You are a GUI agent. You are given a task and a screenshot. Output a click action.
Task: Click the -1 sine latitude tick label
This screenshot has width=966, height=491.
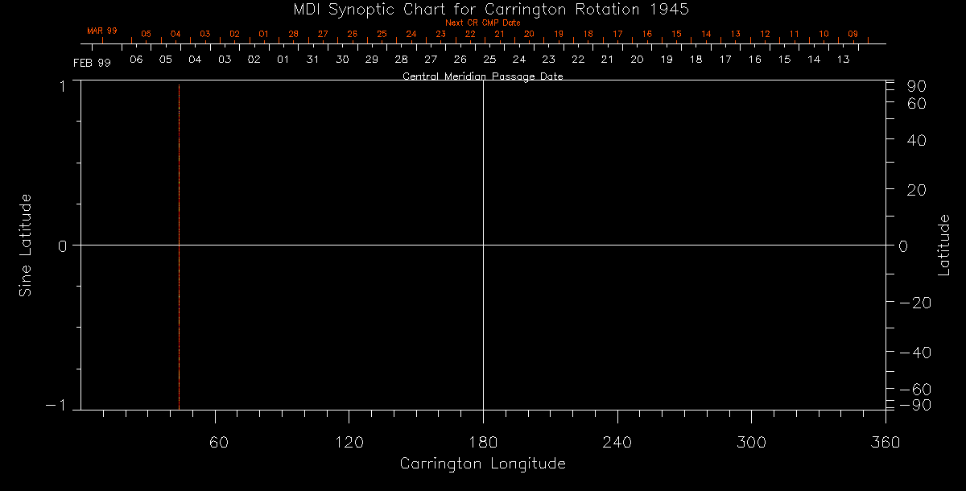click(x=57, y=406)
